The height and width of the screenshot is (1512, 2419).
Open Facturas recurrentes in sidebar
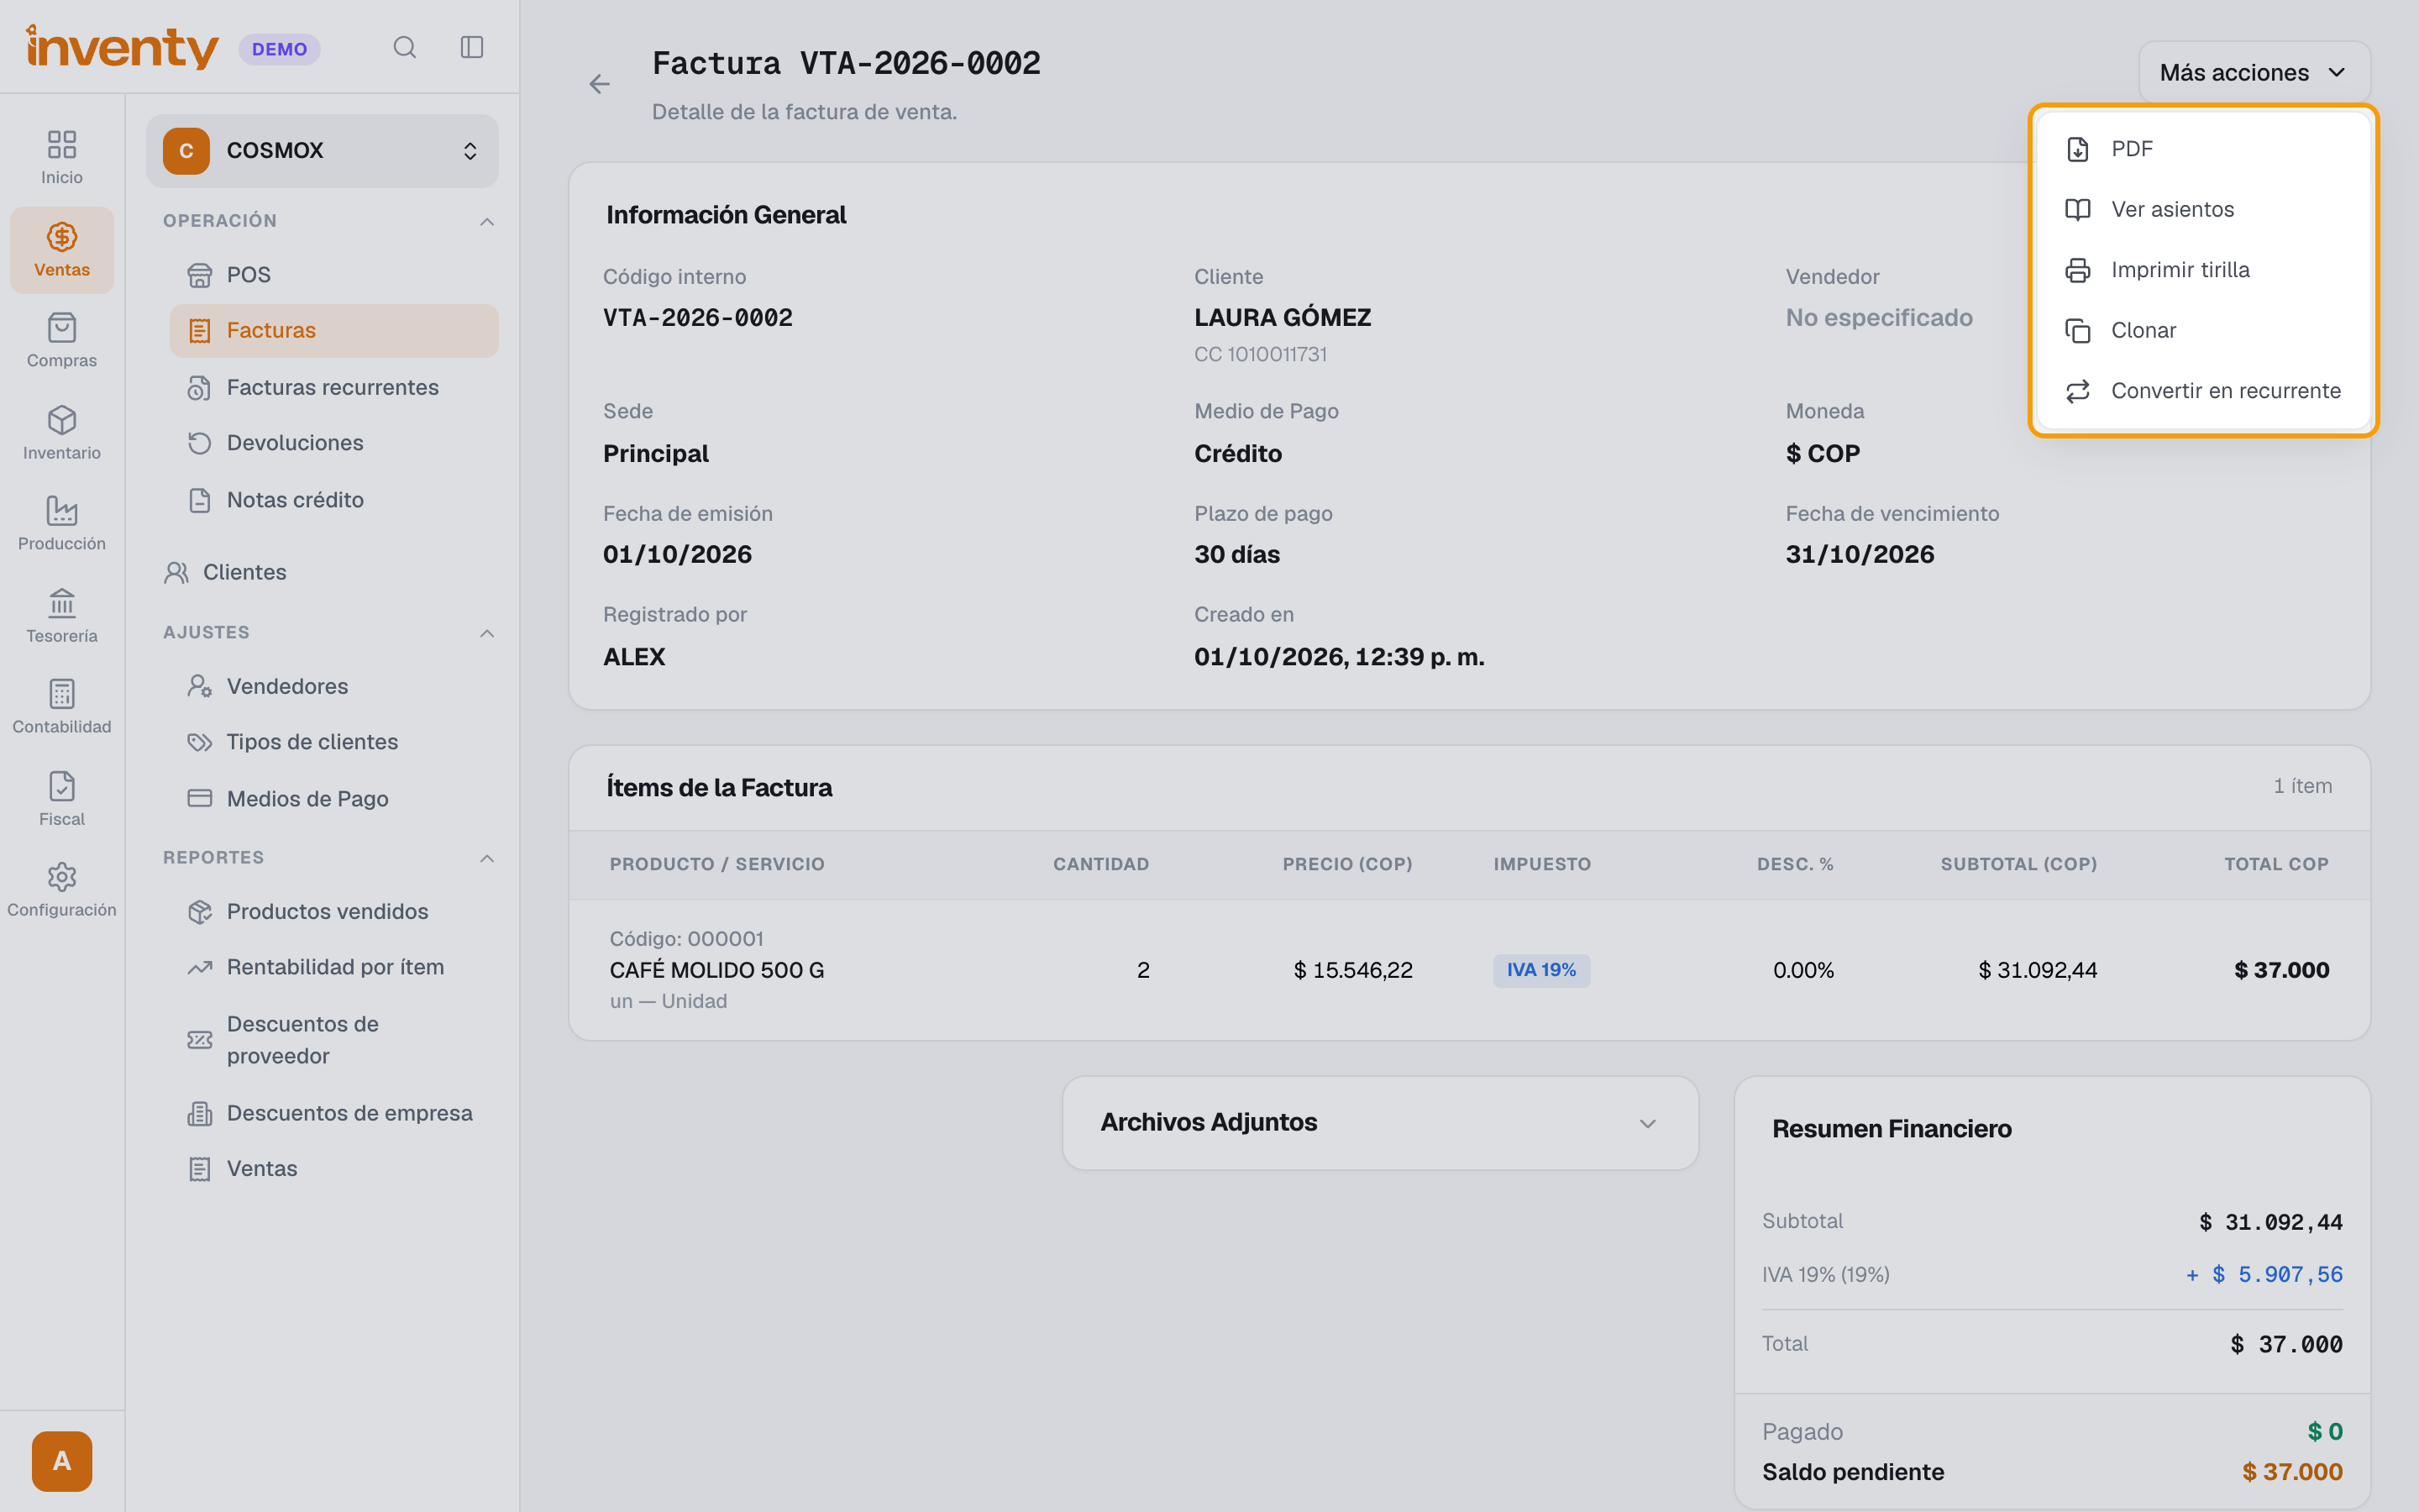click(x=333, y=387)
